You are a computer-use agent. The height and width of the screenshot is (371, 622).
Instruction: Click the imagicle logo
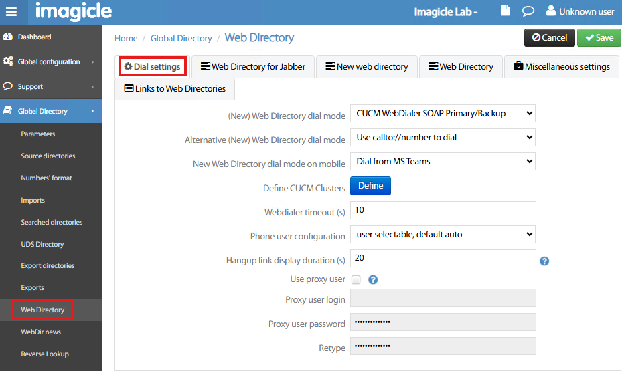click(74, 12)
